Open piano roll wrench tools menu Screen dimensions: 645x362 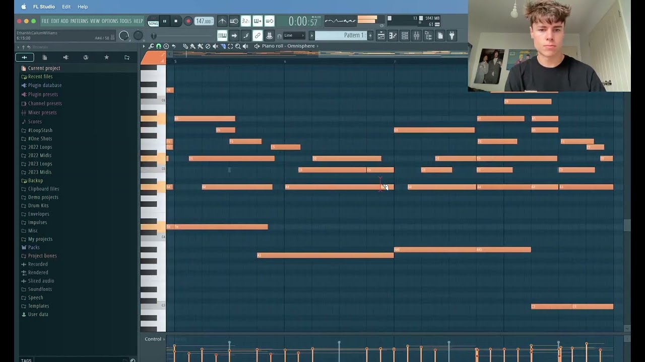[x=151, y=46]
